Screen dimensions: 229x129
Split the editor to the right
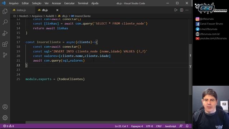181,10
